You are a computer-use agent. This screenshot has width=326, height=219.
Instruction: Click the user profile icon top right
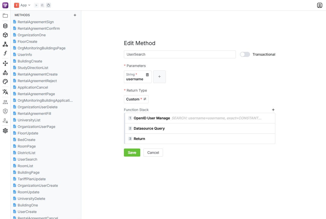[x=319, y=5]
